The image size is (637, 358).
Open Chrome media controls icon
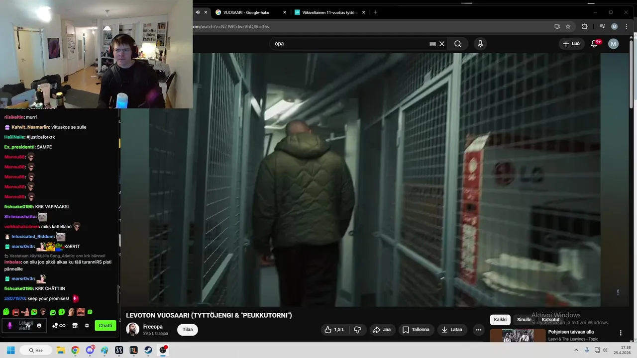click(602, 26)
